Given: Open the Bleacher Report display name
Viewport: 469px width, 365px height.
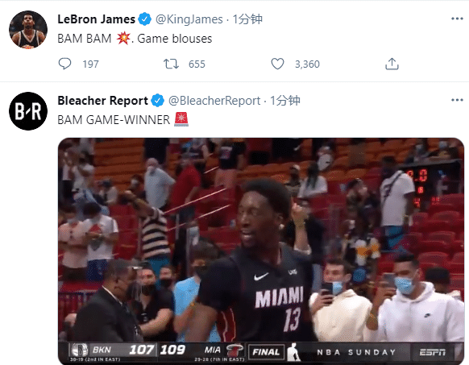Looking at the screenshot, I should pyautogui.click(x=102, y=101).
